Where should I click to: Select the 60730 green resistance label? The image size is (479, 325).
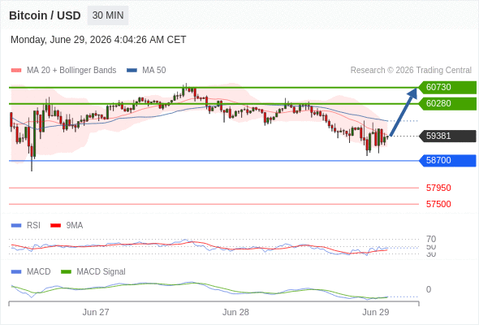click(447, 88)
